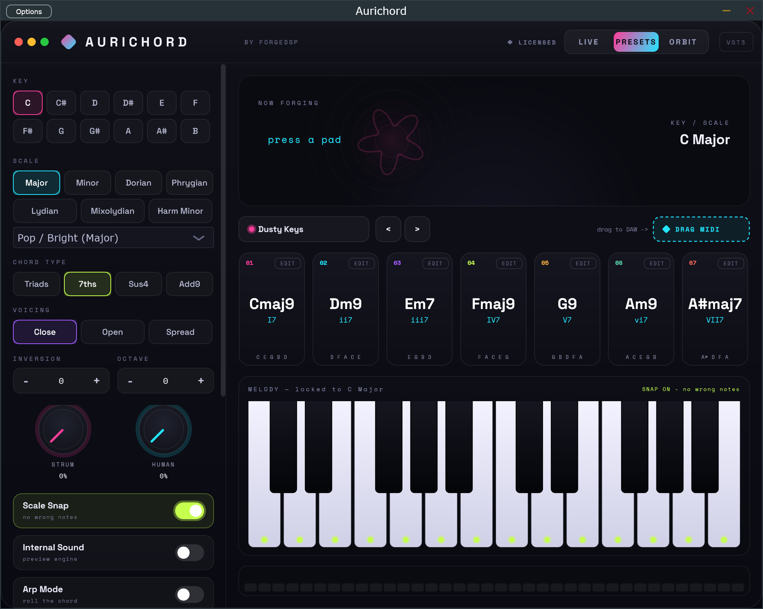
Task: Choose the Harm Minor scale
Action: coord(180,211)
